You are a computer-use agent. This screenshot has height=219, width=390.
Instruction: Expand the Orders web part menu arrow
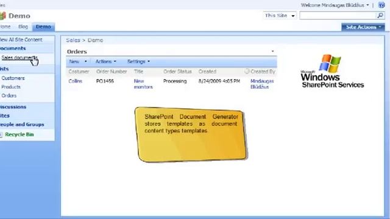(272, 51)
